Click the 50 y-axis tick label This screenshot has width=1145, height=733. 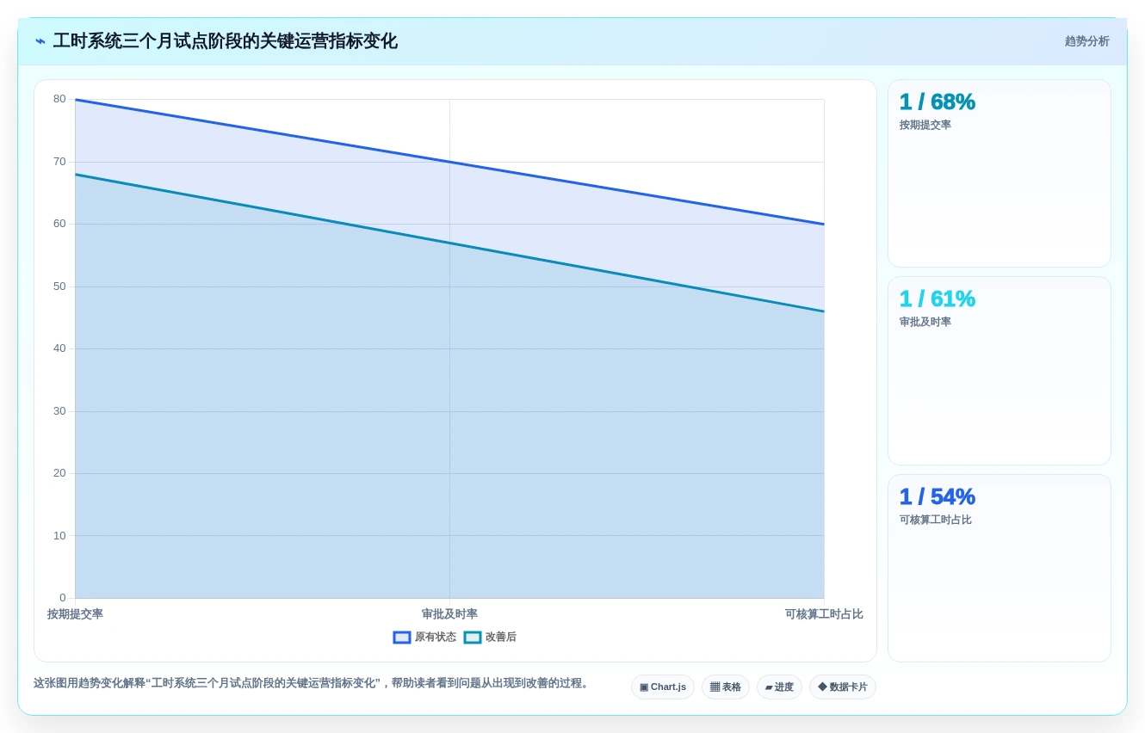click(59, 286)
